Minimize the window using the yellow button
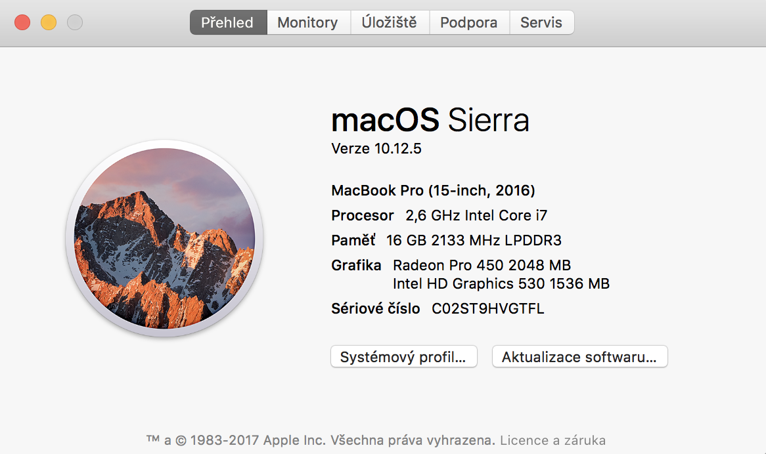This screenshot has height=454, width=766. click(x=49, y=22)
